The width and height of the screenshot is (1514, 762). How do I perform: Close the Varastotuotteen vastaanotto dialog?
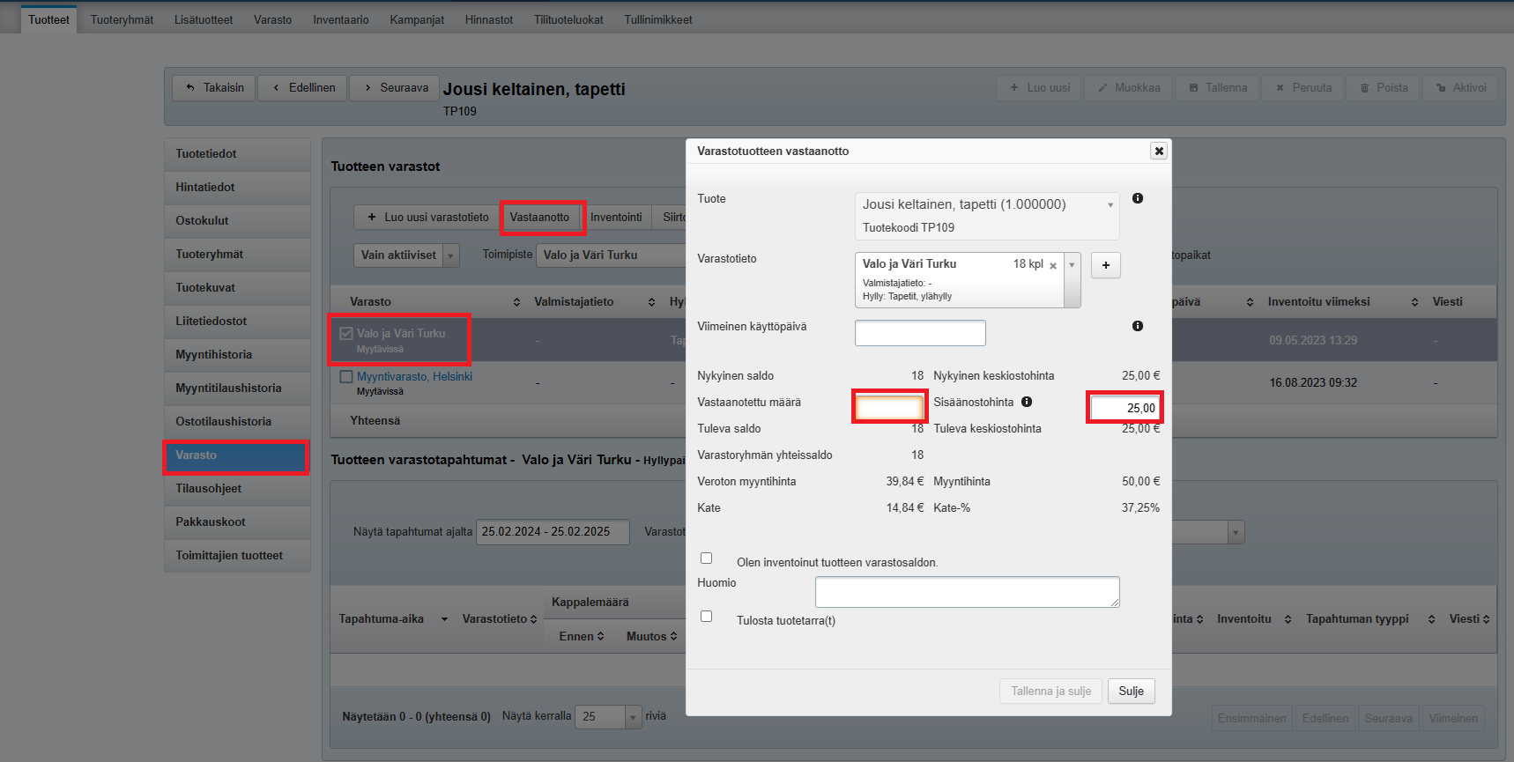pos(1159,151)
